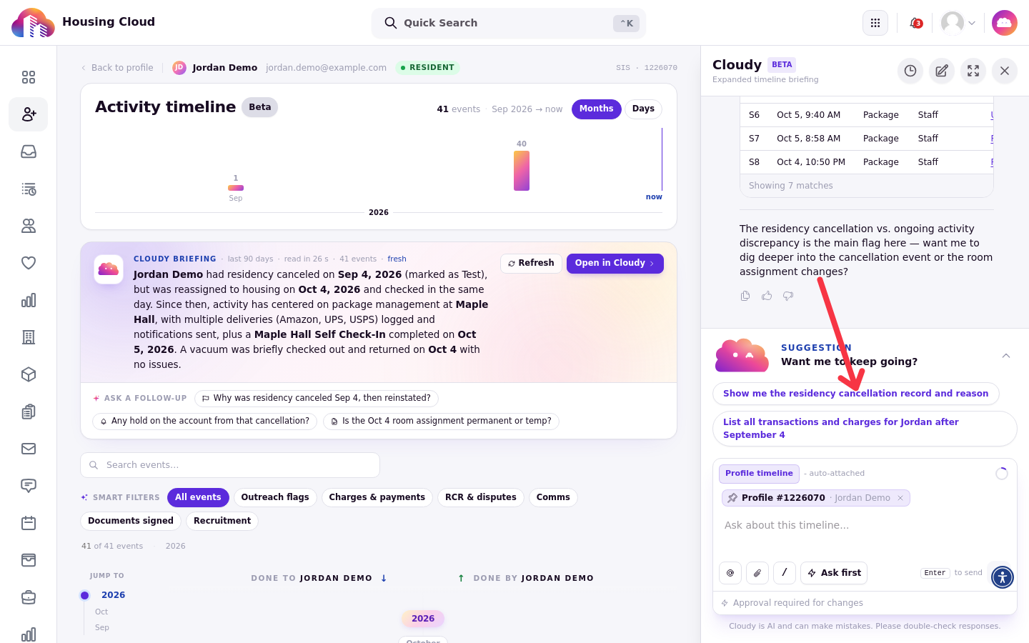Viewport: 1029px width, 643px height.
Task: Click the attach file paperclip icon
Action: point(757,573)
